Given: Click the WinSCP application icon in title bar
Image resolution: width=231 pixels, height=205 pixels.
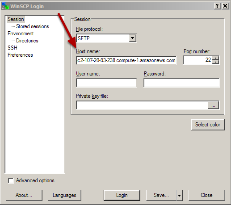Looking at the screenshot, I should coord(5,6).
